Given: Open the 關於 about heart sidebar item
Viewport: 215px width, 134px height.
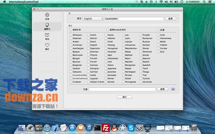Looking at the screenshot, I should 47,46.
